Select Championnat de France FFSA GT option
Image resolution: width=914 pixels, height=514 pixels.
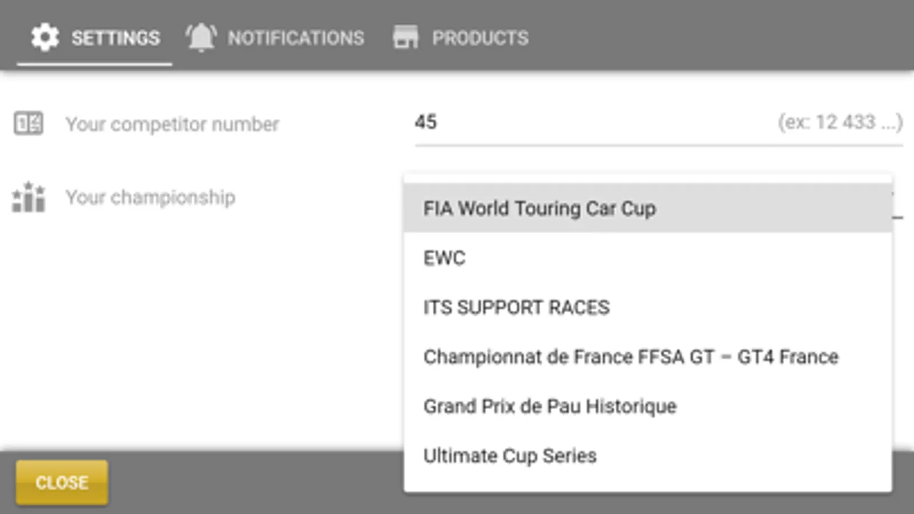(630, 357)
